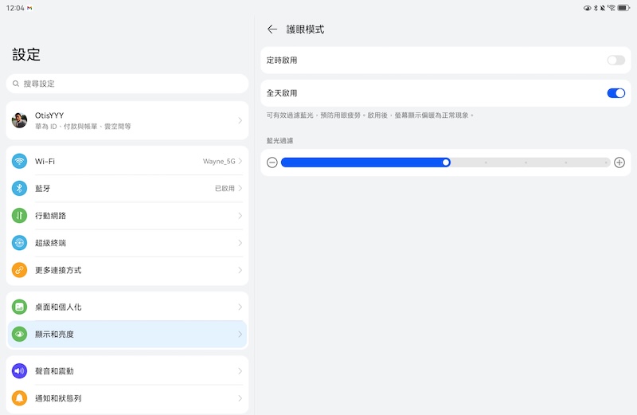Disable the 全天啟用 all-day toggle
This screenshot has width=637, height=415.
(x=616, y=93)
